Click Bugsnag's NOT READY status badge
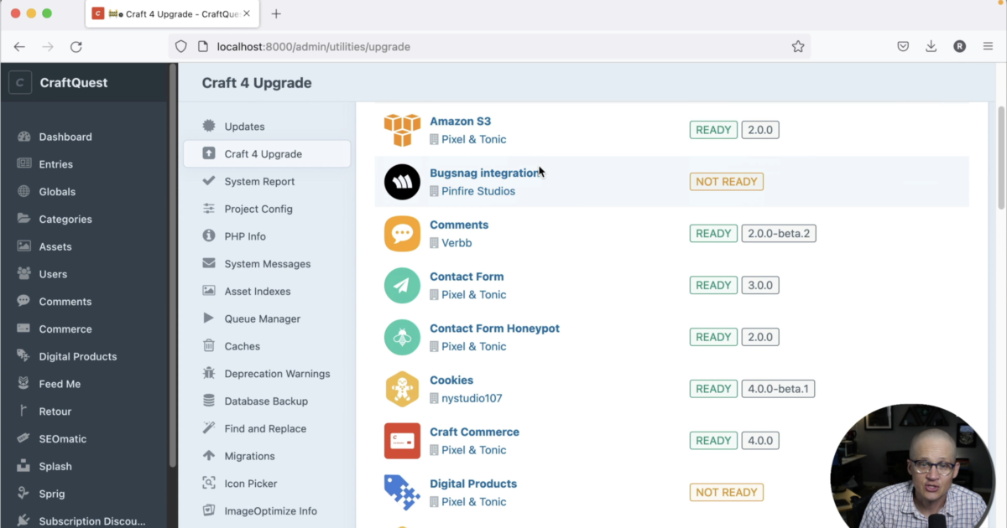1007x528 pixels. click(727, 181)
